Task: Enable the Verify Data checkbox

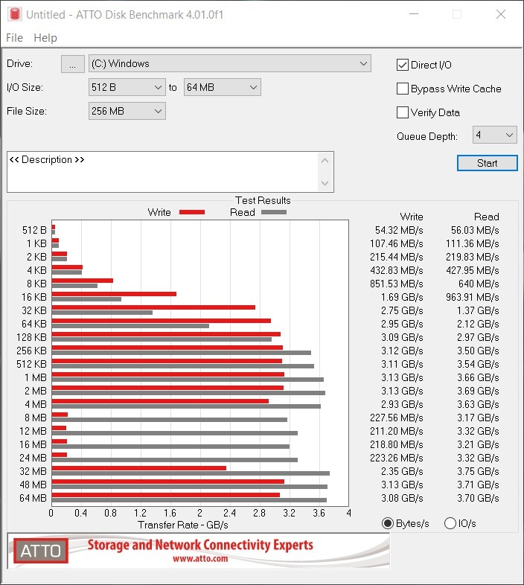Action: click(x=403, y=113)
